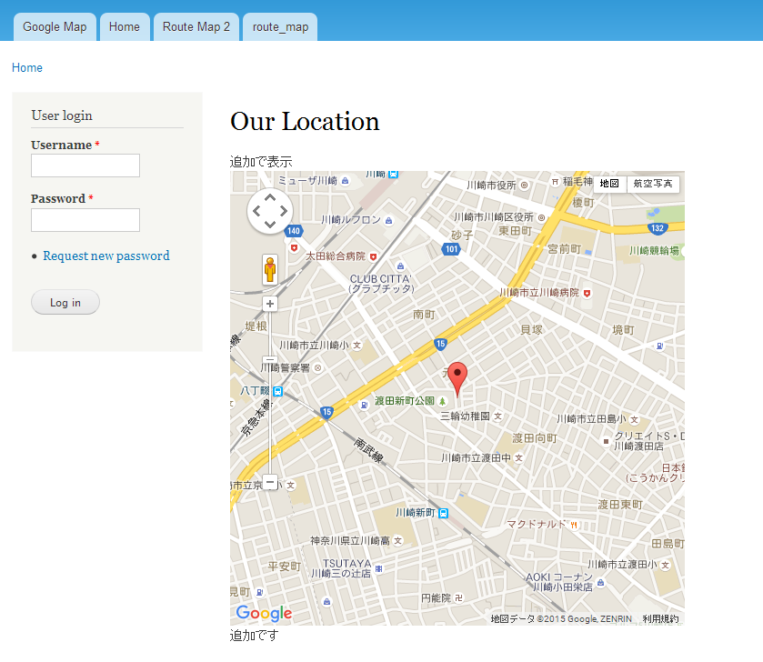This screenshot has height=662, width=763.
Task: Open the Route Map 2 tab
Action: [196, 27]
